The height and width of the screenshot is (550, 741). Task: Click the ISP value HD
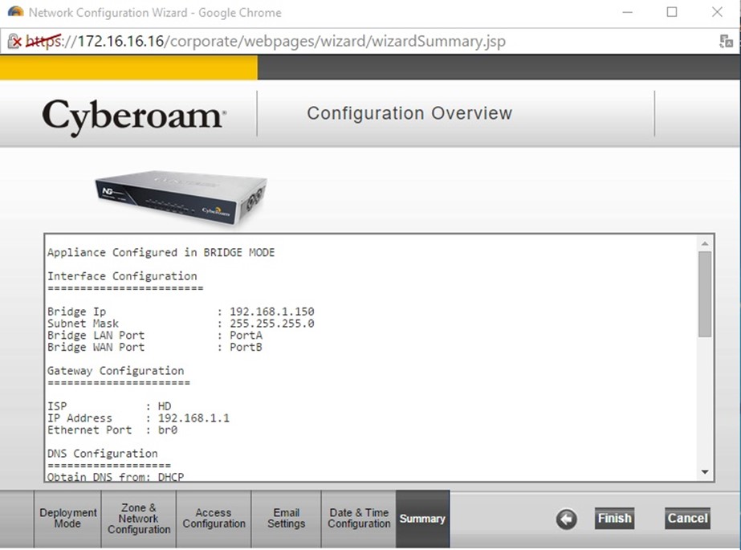[x=165, y=406]
